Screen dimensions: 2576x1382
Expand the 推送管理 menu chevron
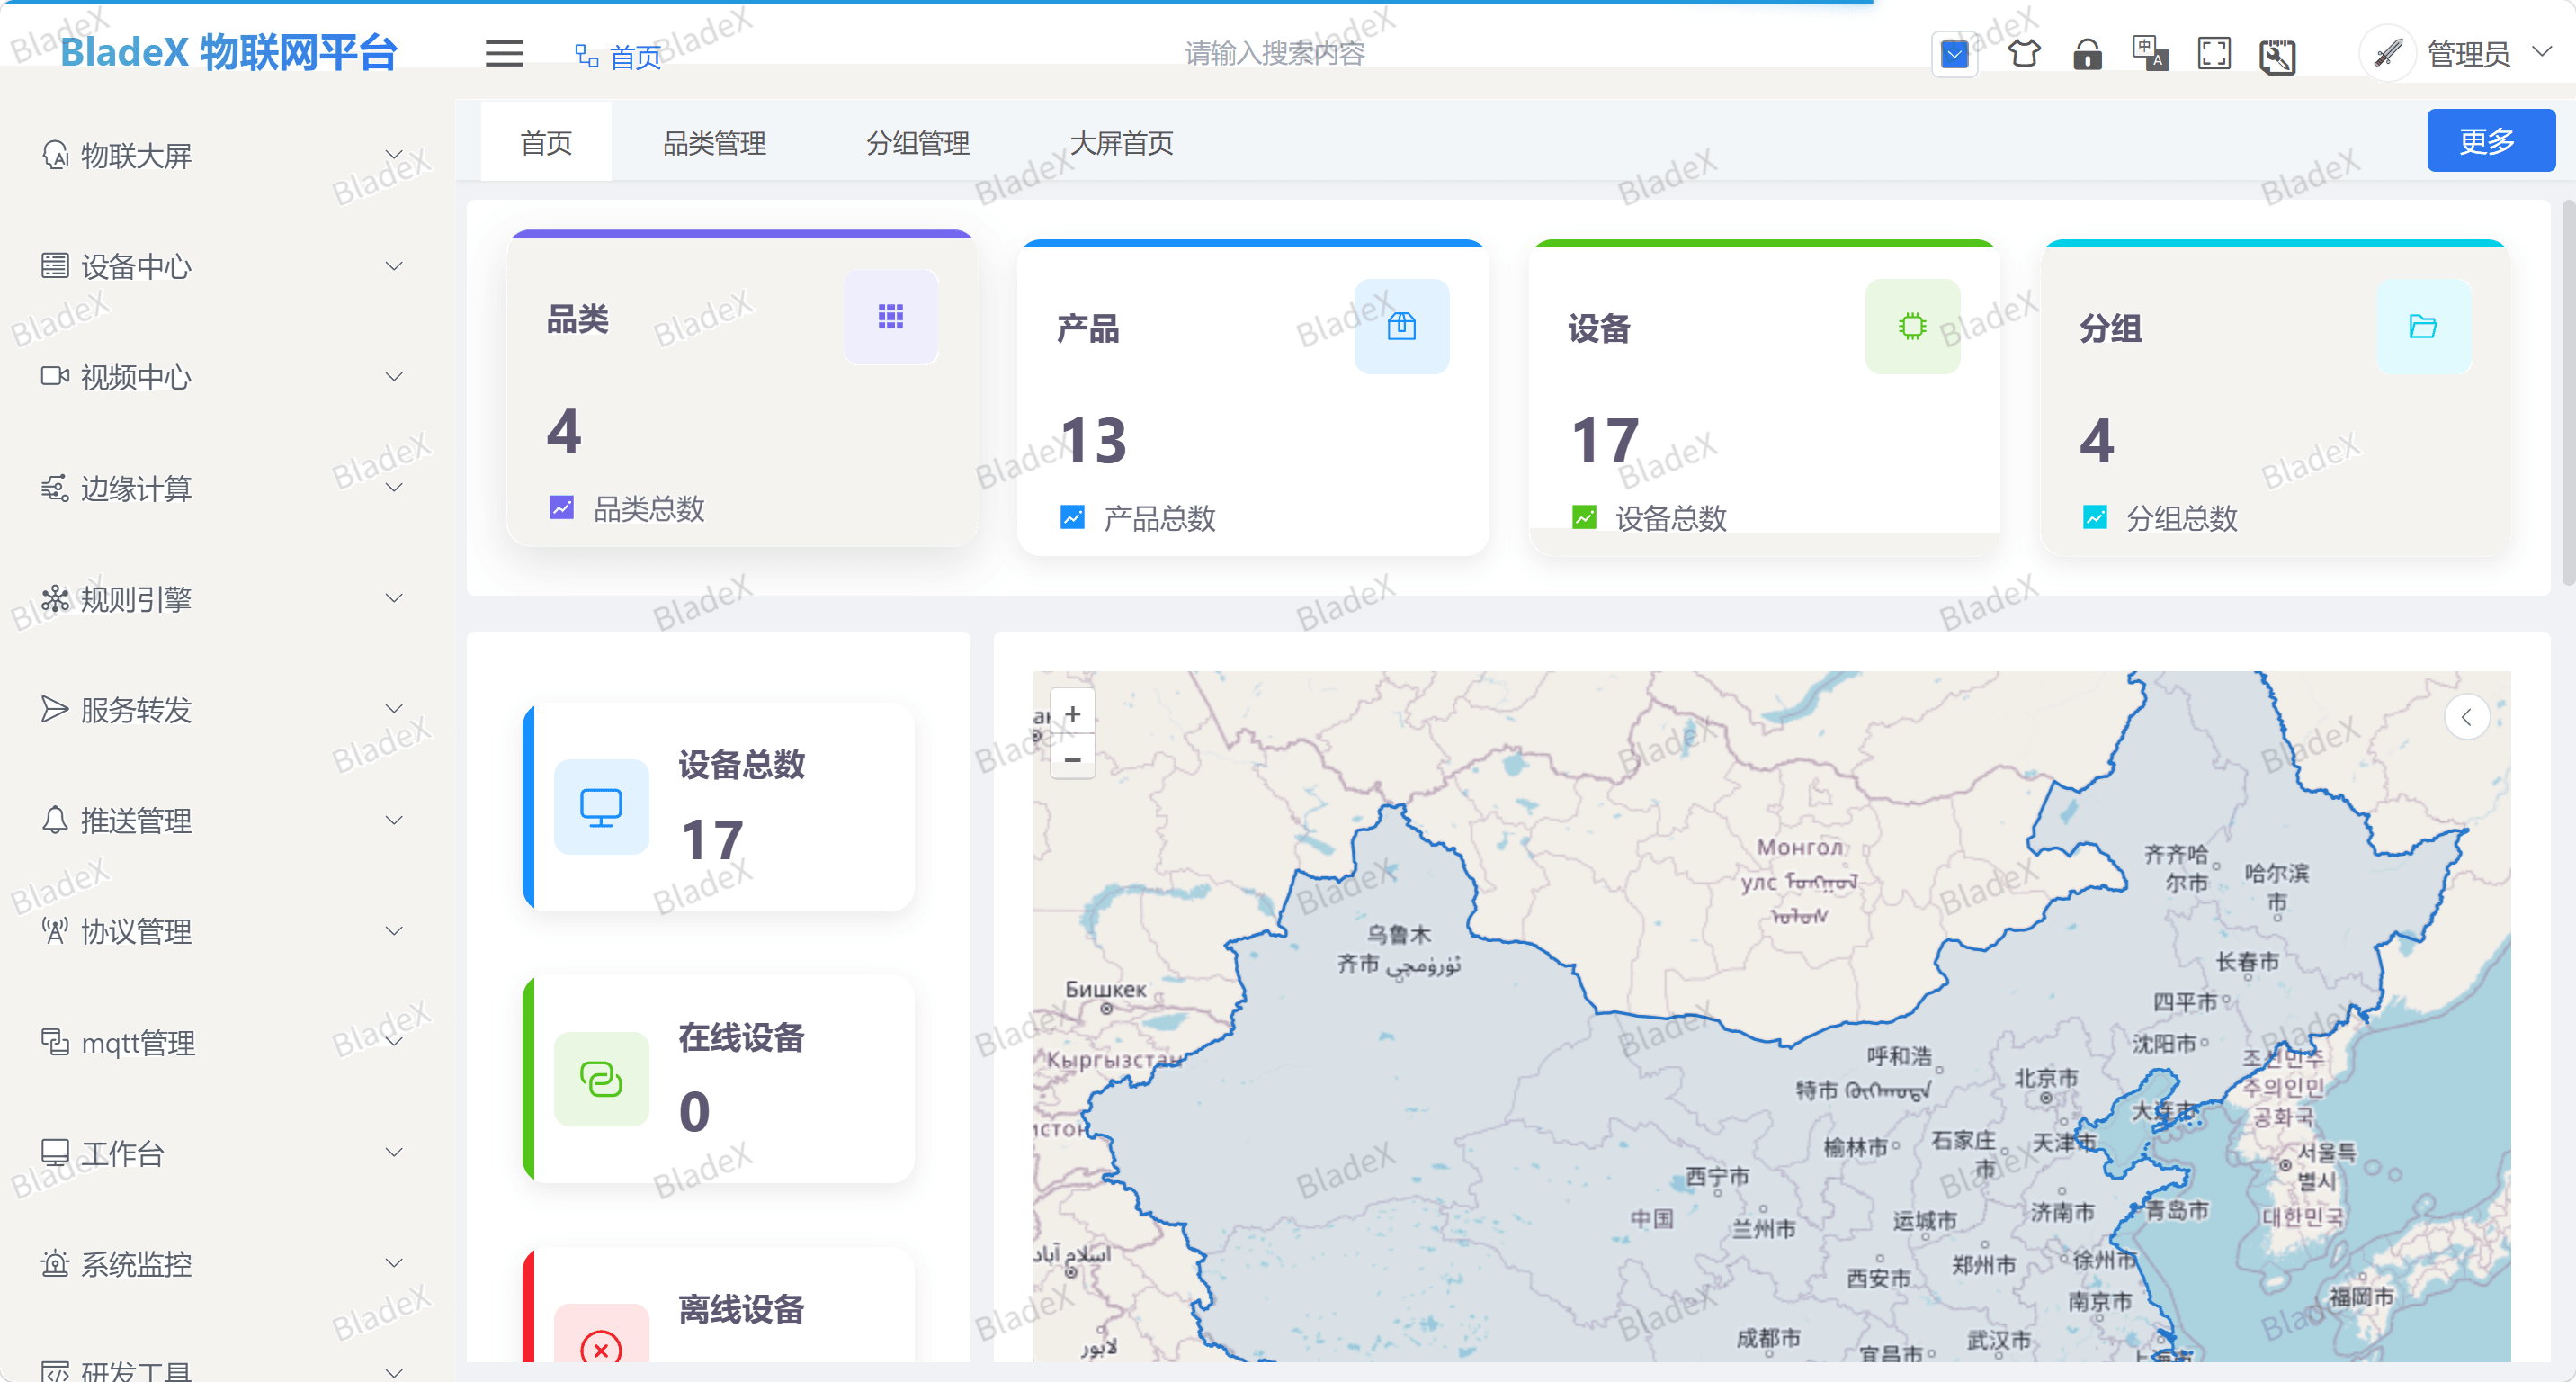click(x=394, y=820)
